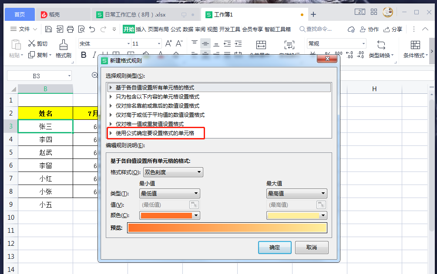Select rule type 使用公式确定要设置格式的单元格
This screenshot has height=274, width=437.
pos(219,133)
